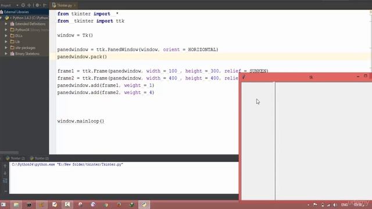372x209 pixels.
Task: Click 'panedwindow.add(frame1, weight = 1)' line
Action: click(x=106, y=85)
